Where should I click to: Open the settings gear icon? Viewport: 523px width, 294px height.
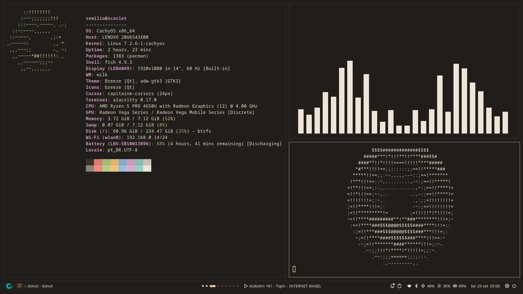coord(507,286)
